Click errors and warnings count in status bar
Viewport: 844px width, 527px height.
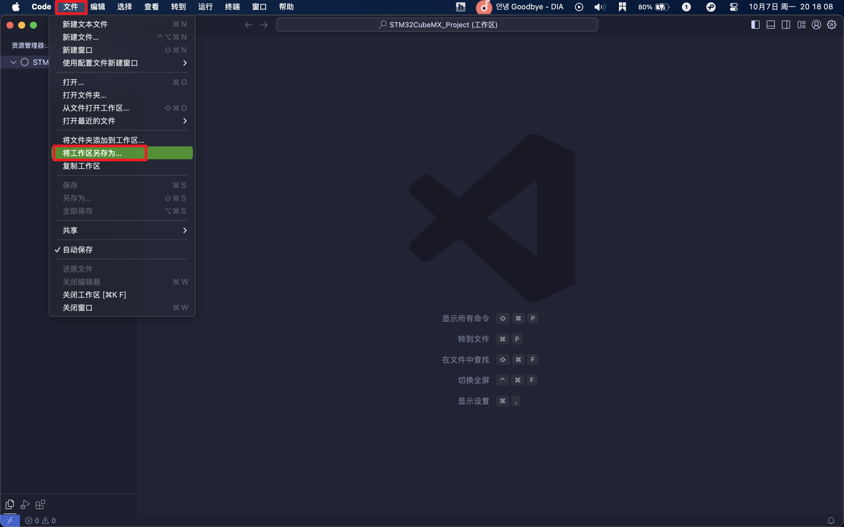40,520
